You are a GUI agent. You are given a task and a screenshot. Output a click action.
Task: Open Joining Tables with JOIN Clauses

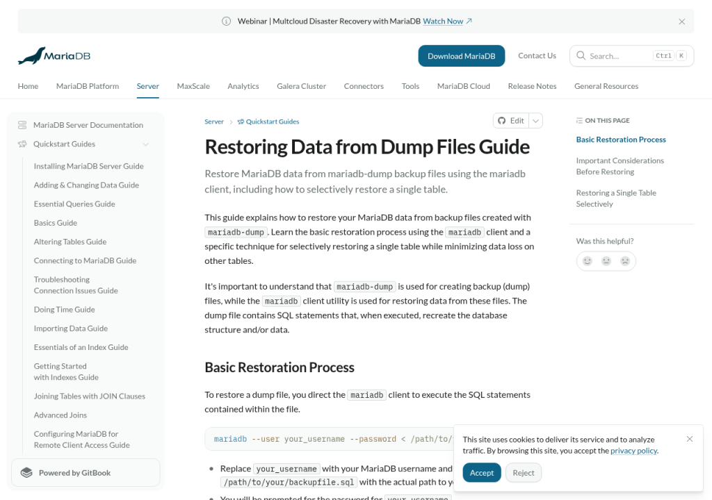pyautogui.click(x=90, y=396)
